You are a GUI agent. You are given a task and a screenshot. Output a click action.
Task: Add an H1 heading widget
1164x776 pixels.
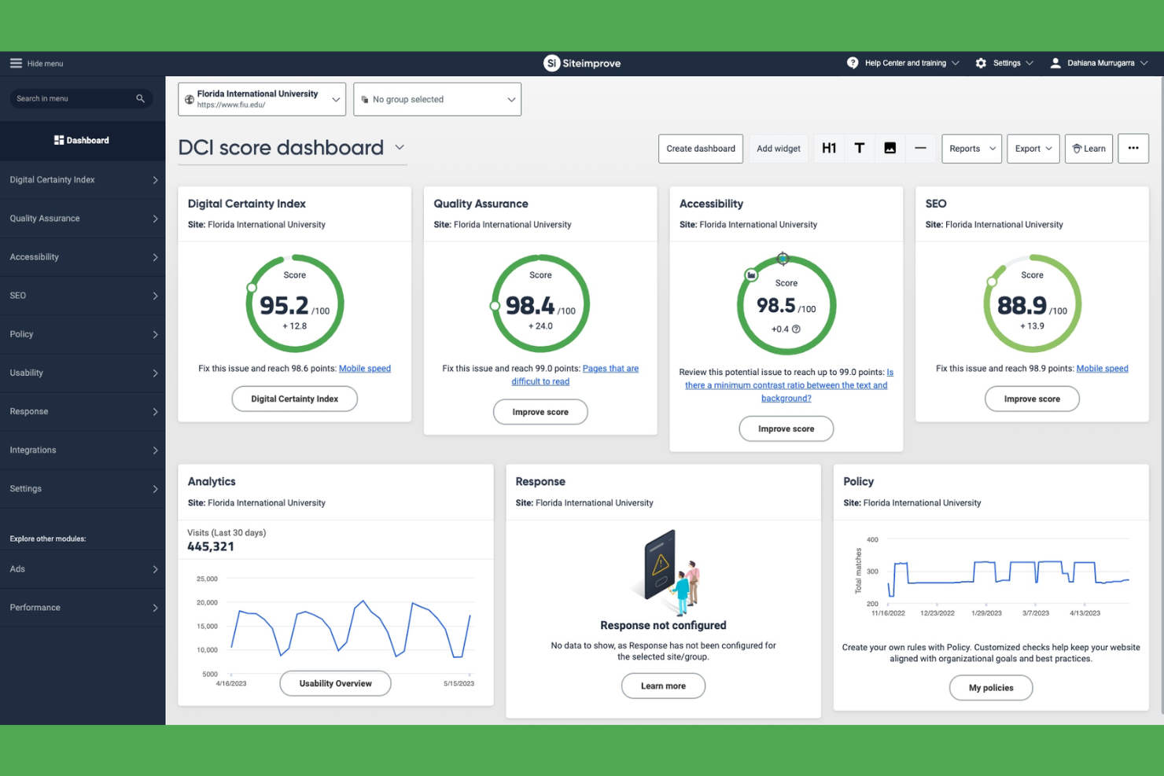829,148
